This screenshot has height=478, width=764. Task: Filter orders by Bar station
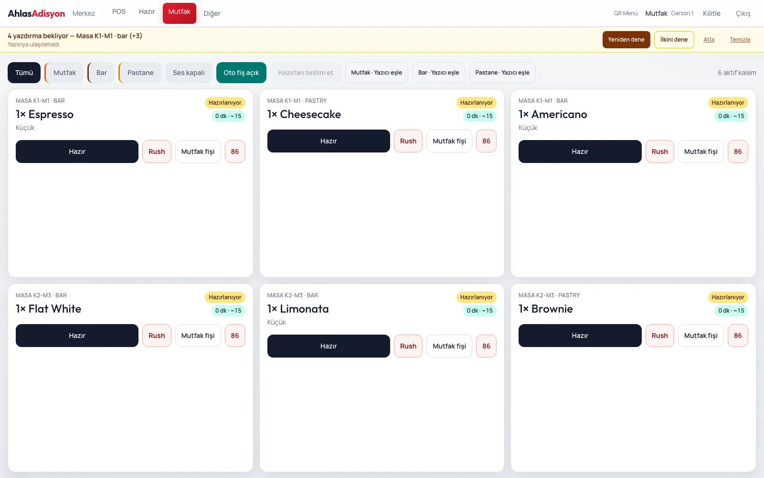(101, 73)
